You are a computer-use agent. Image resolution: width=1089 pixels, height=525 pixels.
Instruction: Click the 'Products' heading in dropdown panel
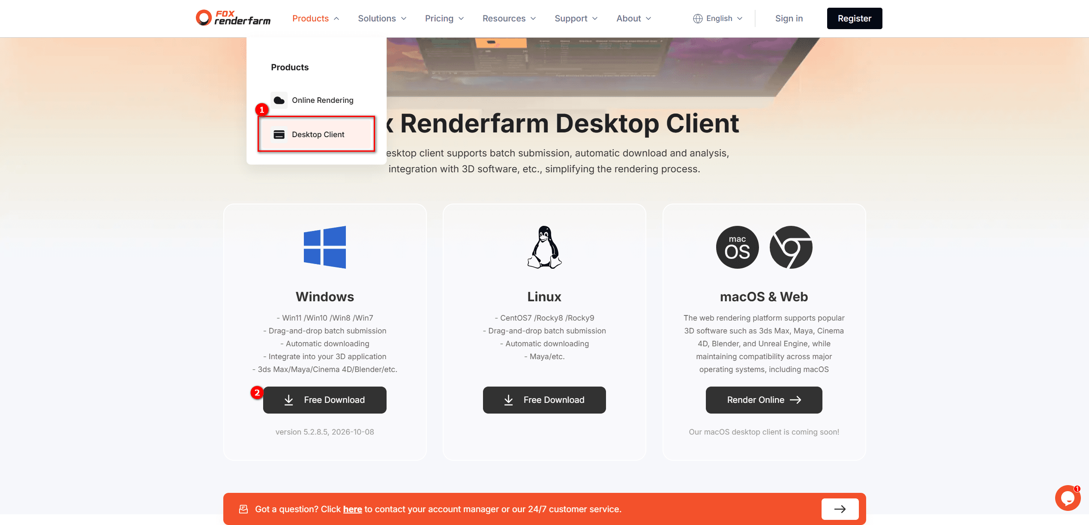[290, 67]
